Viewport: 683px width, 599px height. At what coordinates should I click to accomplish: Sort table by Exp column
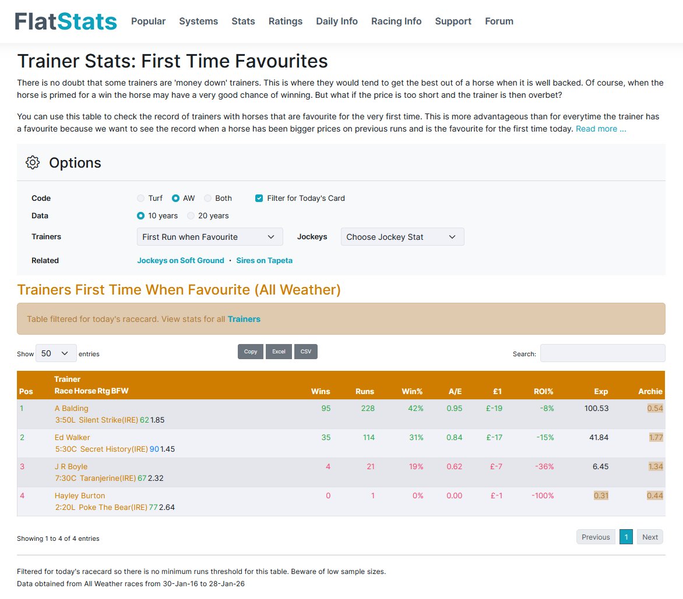(601, 392)
